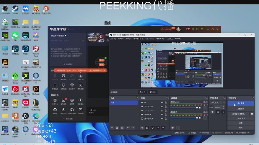The image size is (259, 145).
Task: Click the 工作室模式 button
Action: 241,119
